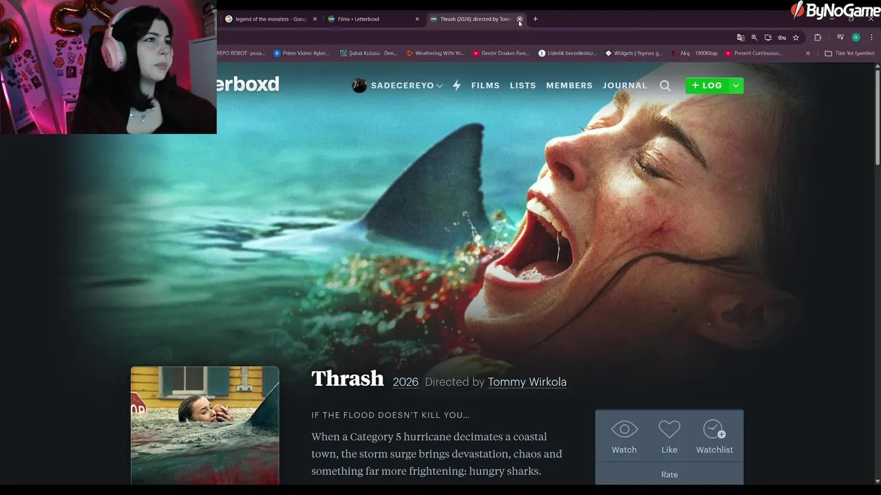Screen dimensions: 881x495
Task: Click the install/cast screen icon in address bar
Action: coord(768,38)
